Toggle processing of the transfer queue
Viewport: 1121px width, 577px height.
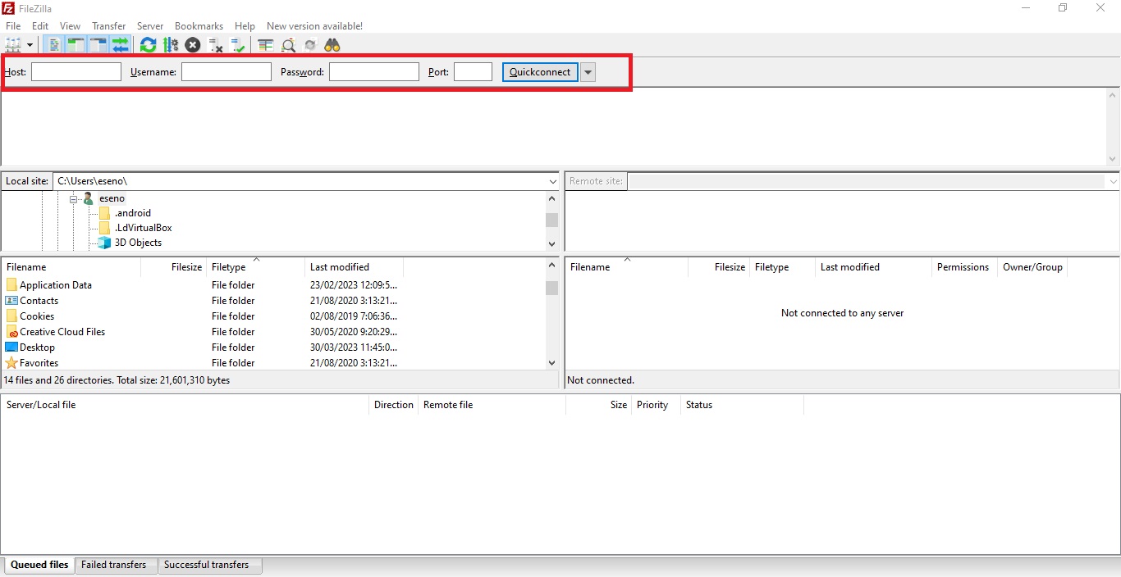tap(171, 45)
